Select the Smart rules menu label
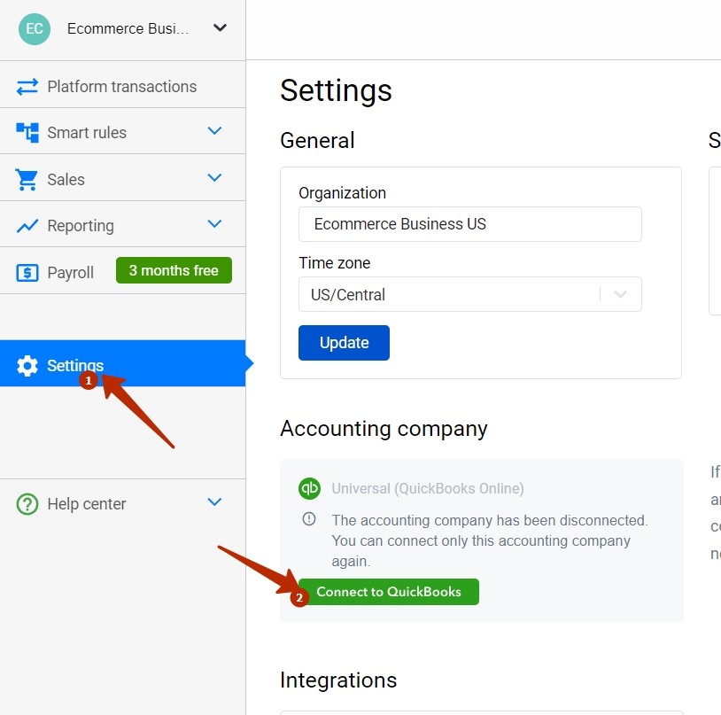 [87, 133]
